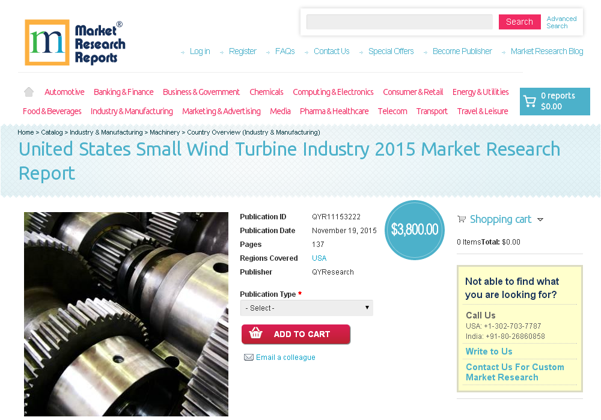Click the QYResearch publisher value
Viewport: 601px width, 420px height.
333,272
